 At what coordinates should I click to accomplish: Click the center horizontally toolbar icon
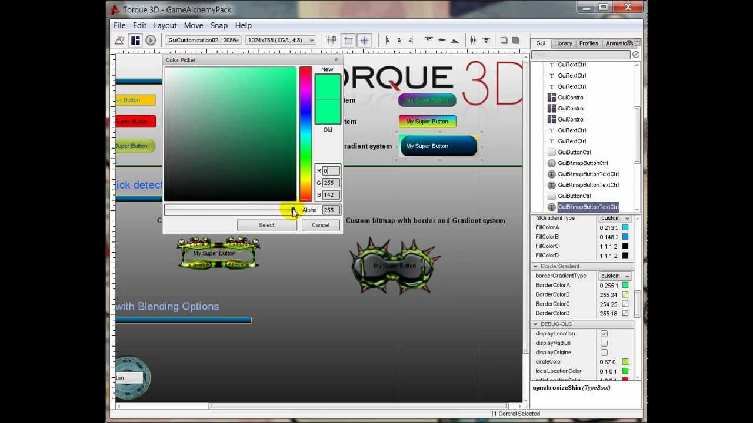(399, 40)
